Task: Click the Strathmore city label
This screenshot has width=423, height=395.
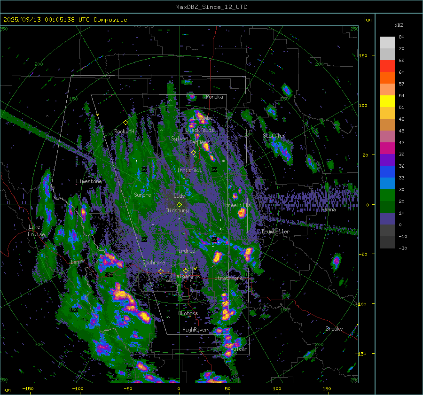Action: [228, 278]
